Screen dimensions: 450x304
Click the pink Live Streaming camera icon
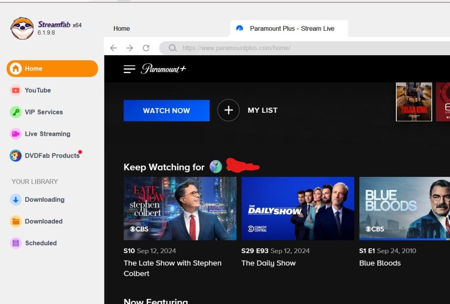pos(16,134)
